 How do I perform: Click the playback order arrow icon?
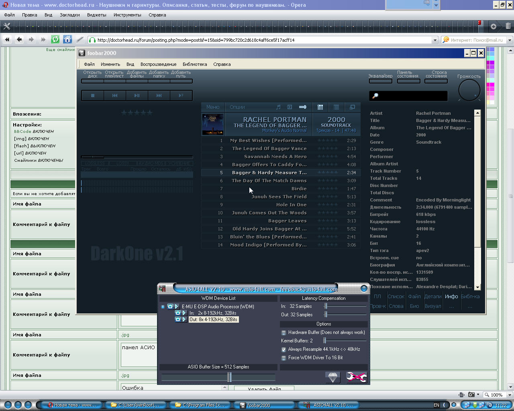pos(303,107)
